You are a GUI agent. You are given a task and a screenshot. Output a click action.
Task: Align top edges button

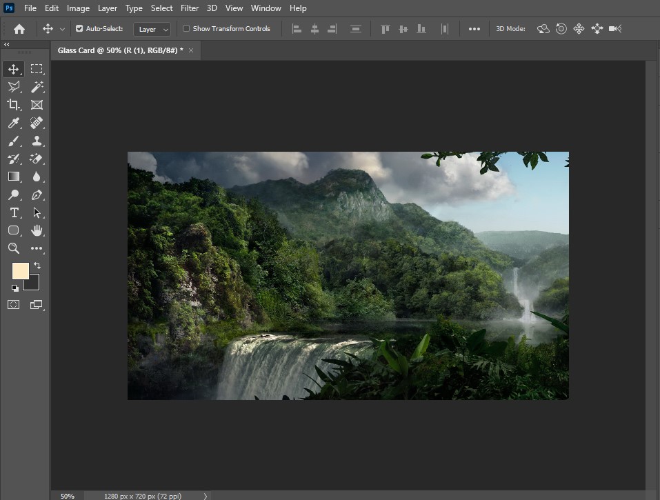385,29
